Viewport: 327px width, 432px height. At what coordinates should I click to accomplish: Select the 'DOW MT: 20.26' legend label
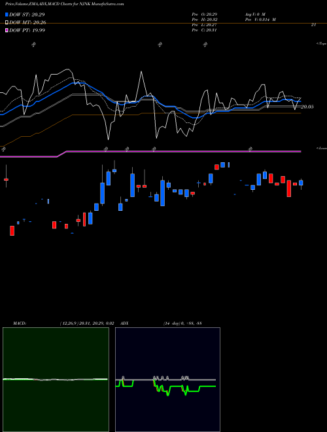pos(27,23)
